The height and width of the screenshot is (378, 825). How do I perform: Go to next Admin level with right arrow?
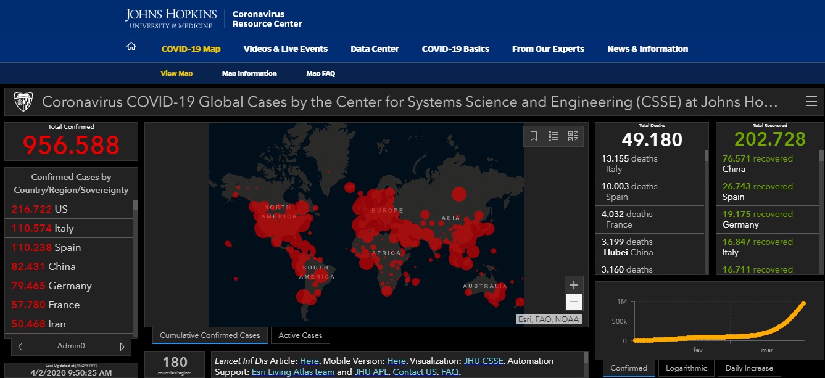pyautogui.click(x=122, y=347)
